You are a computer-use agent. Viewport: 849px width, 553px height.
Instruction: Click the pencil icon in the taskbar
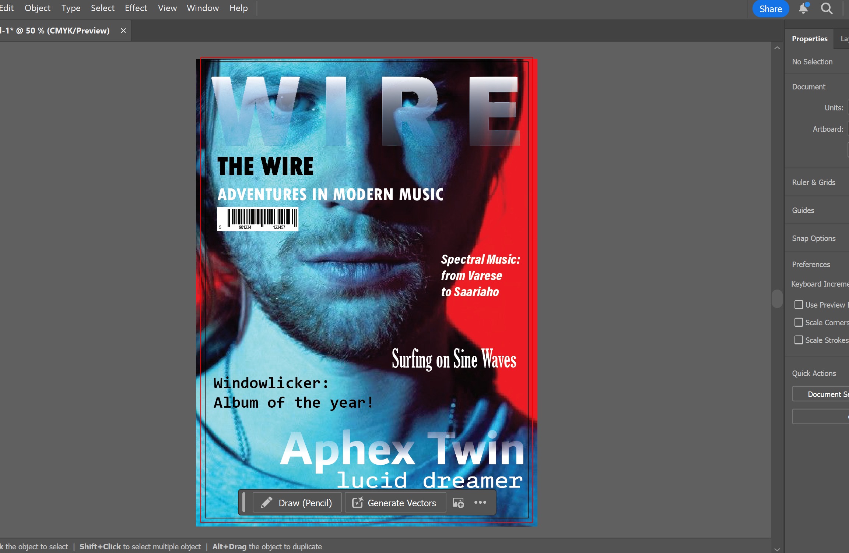[x=267, y=503]
